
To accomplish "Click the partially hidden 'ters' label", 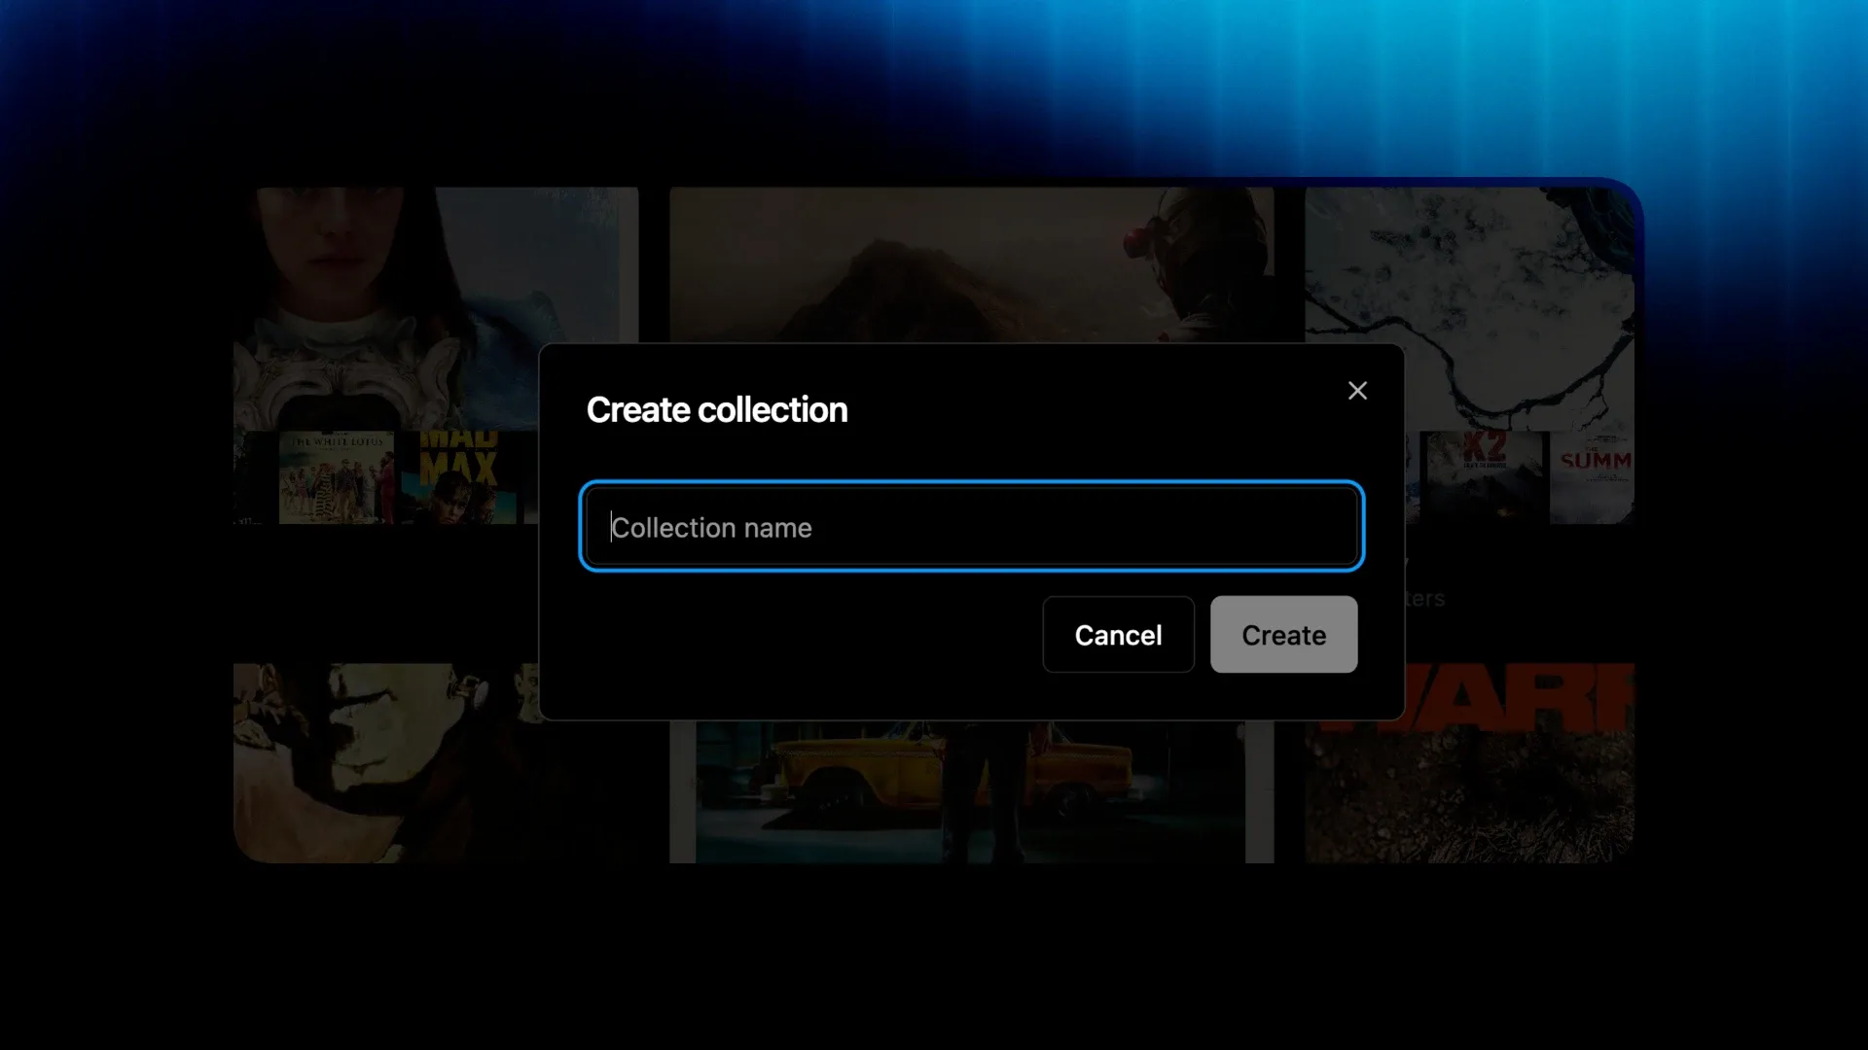I will coord(1425,599).
